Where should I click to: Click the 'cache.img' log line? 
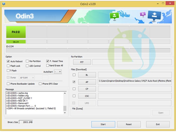[x=17, y=93]
